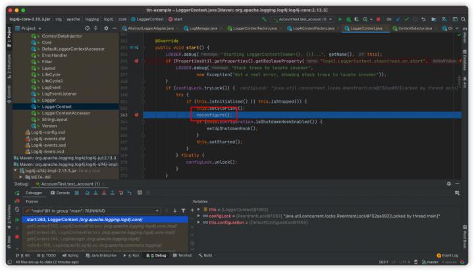Hide the Project panel with minus icon
This screenshot has height=271, width=474.
pyautogui.click(x=115, y=28)
